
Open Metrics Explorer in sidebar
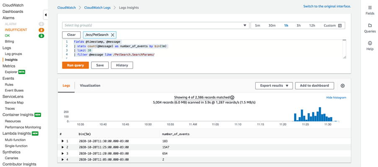coord(11,72)
